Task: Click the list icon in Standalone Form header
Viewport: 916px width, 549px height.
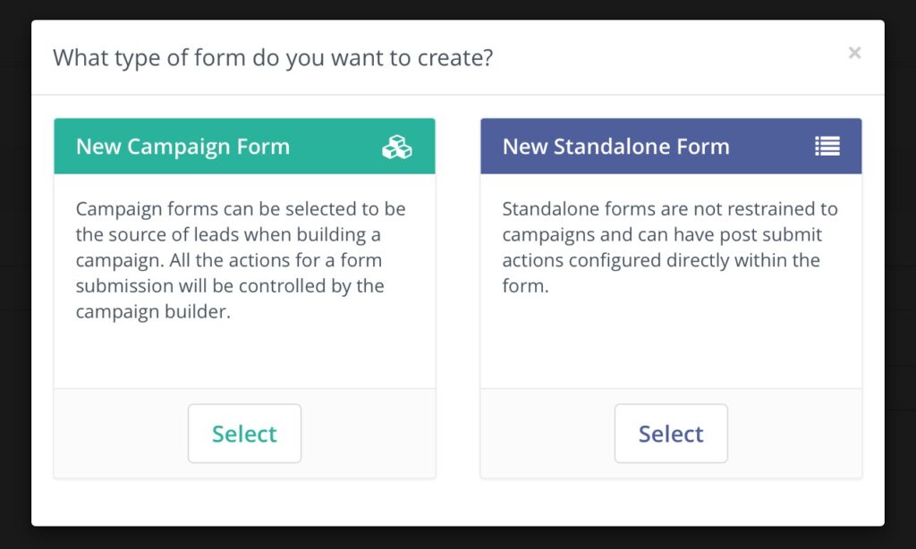Action: (x=827, y=147)
